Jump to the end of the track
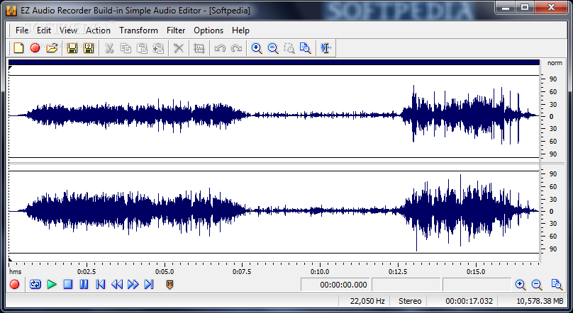This screenshot has width=573, height=313. [149, 285]
